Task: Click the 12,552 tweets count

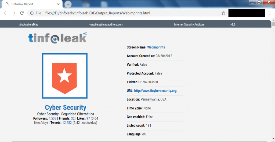Action: click(67, 123)
